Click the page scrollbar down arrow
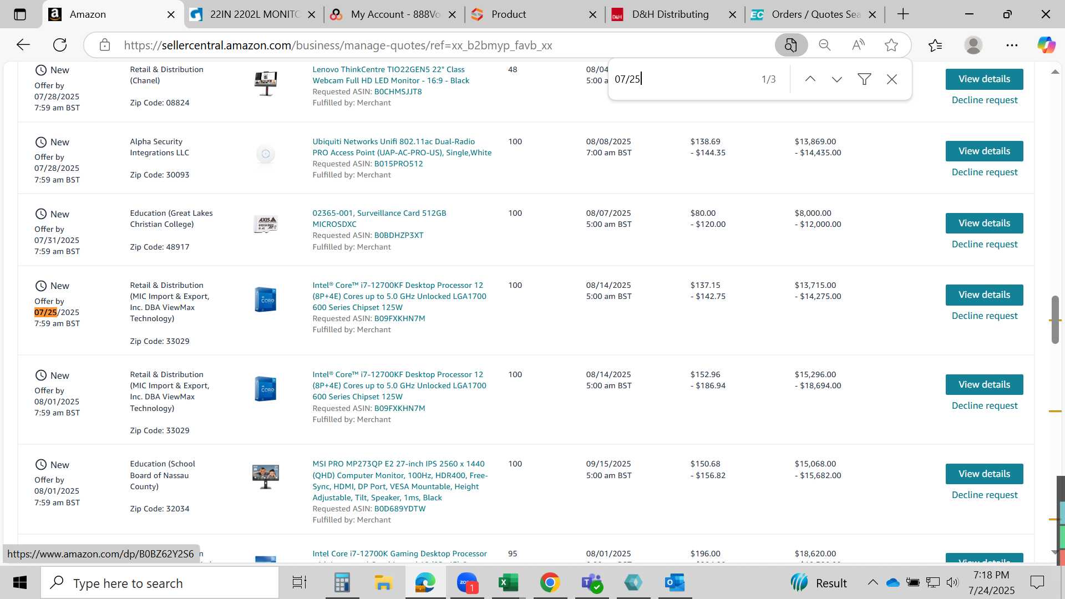Screen dimensions: 1065x599 [x=1055, y=552]
